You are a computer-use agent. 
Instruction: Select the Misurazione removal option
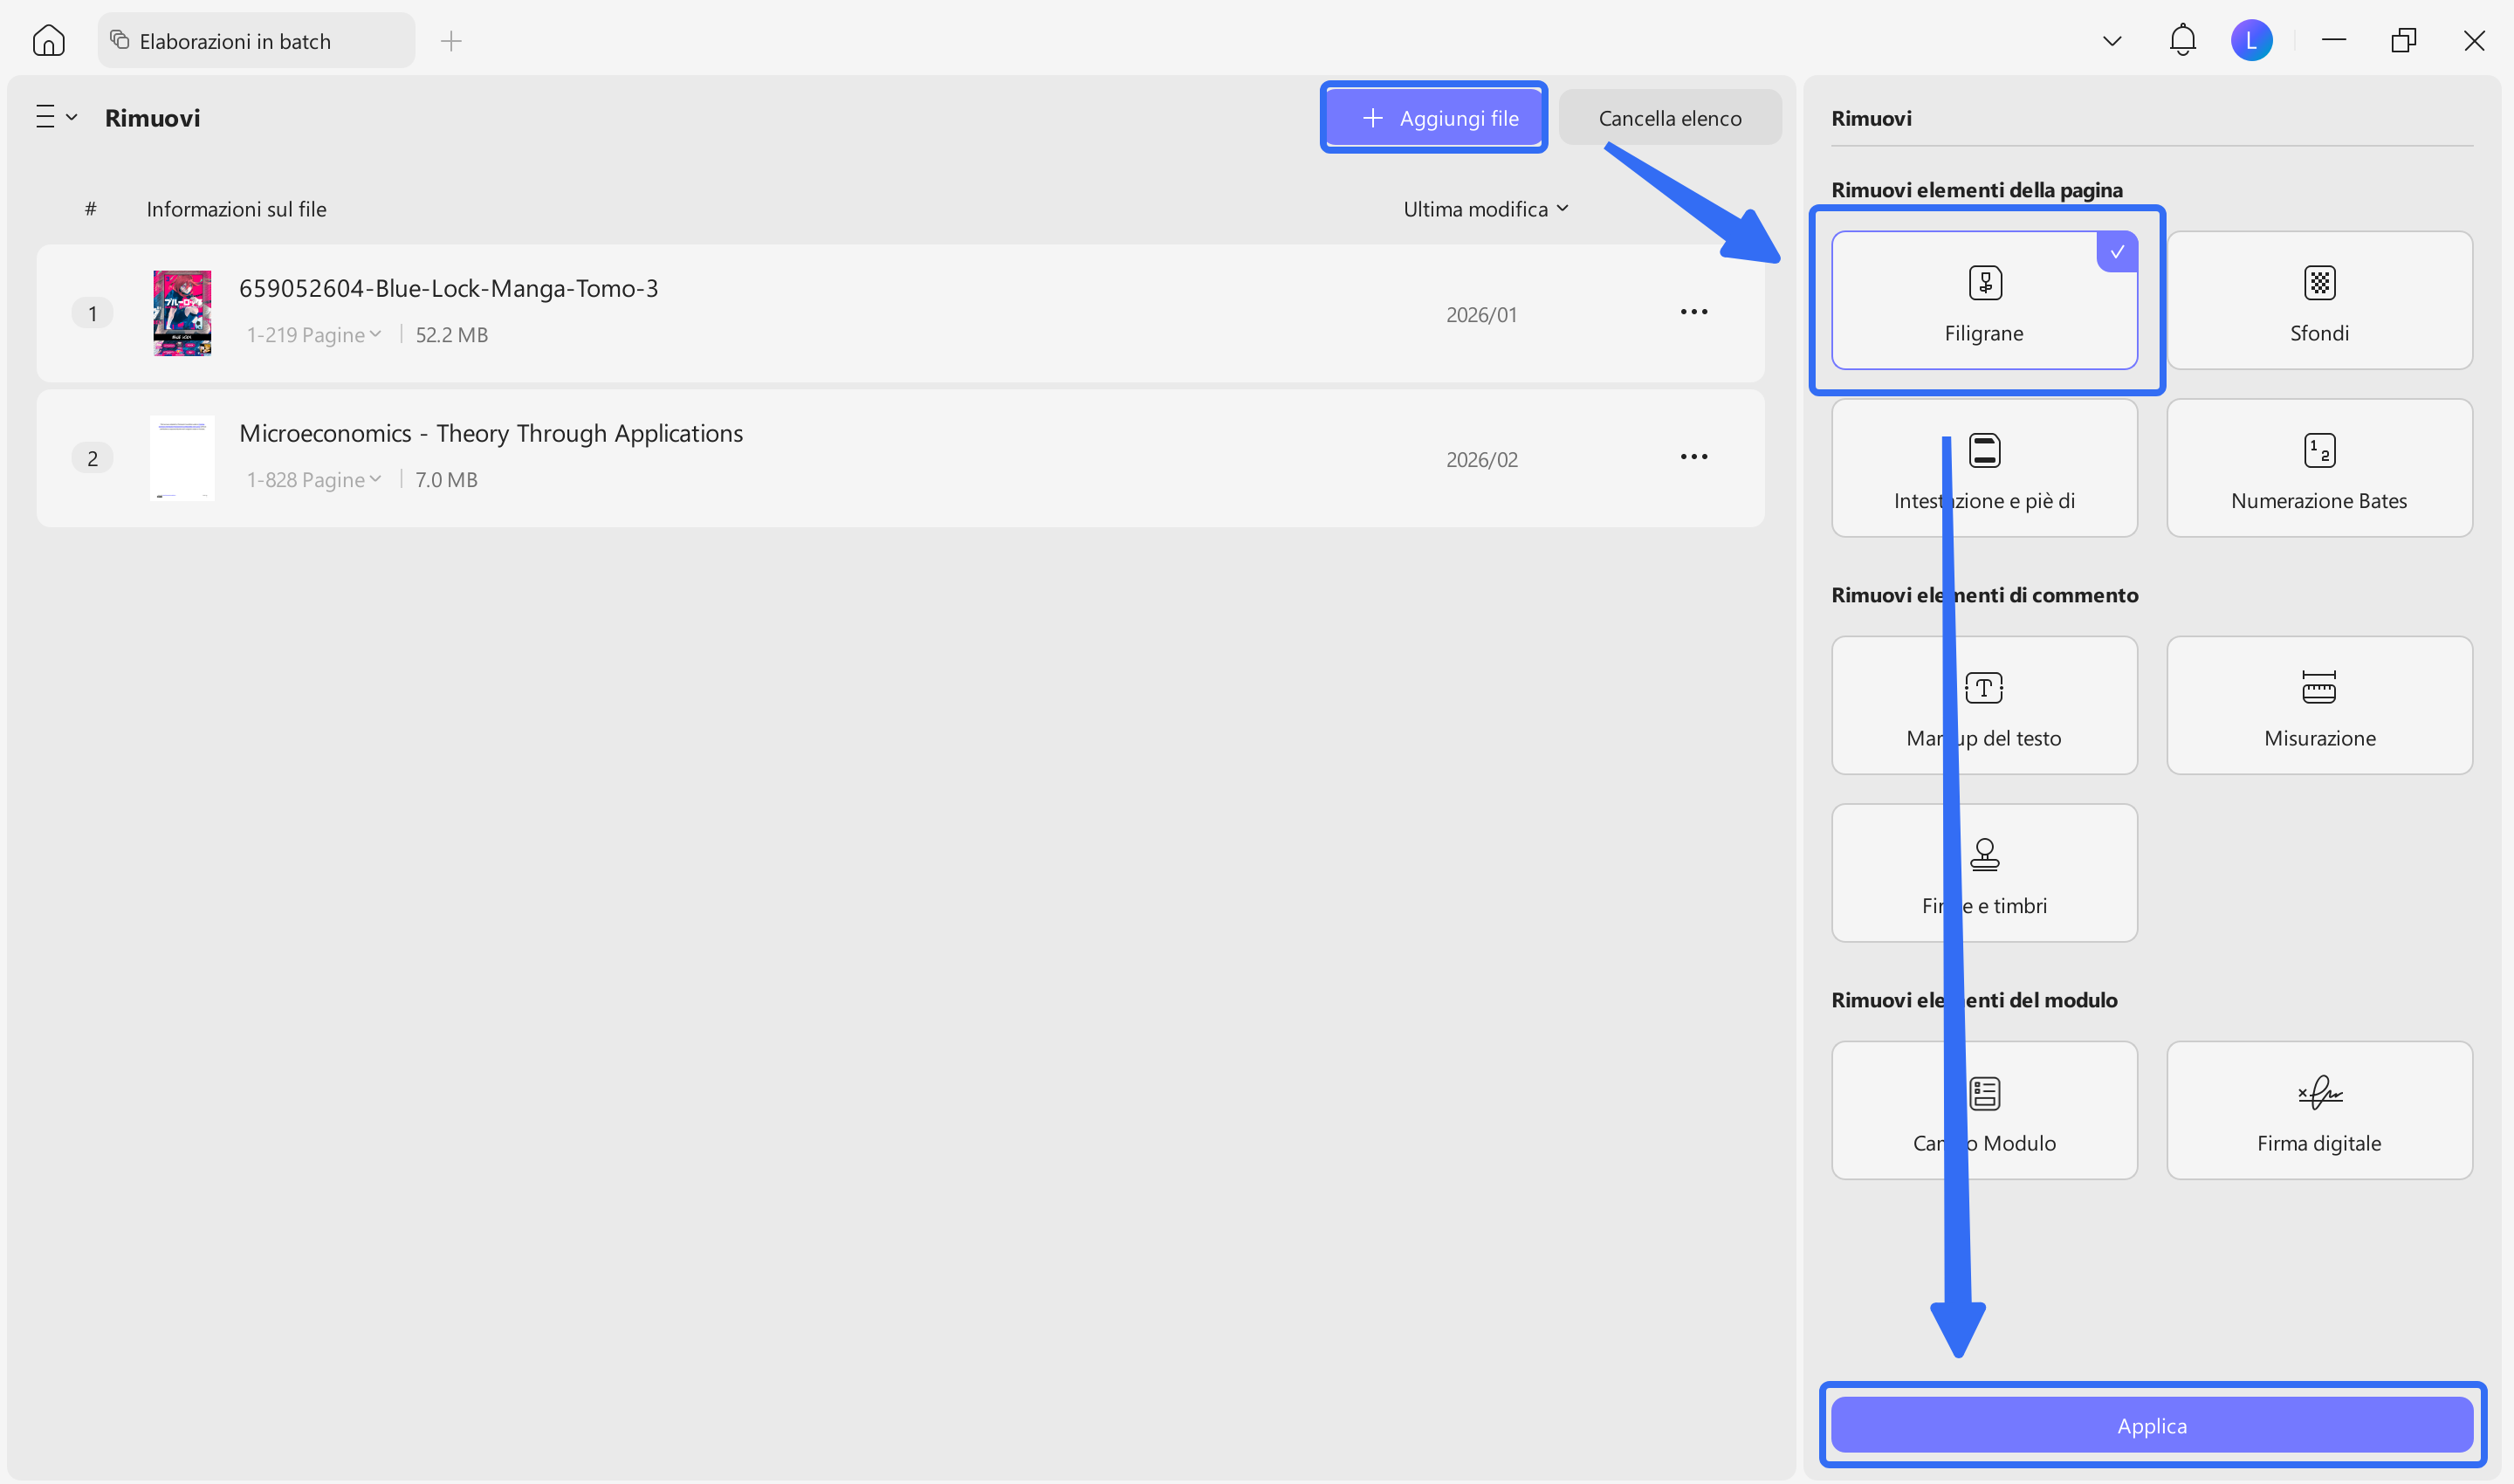pyautogui.click(x=2319, y=705)
